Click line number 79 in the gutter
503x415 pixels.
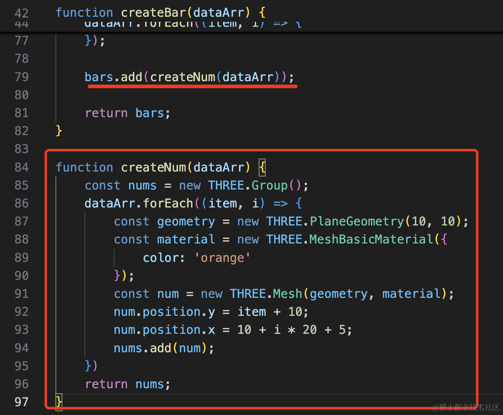[21, 77]
